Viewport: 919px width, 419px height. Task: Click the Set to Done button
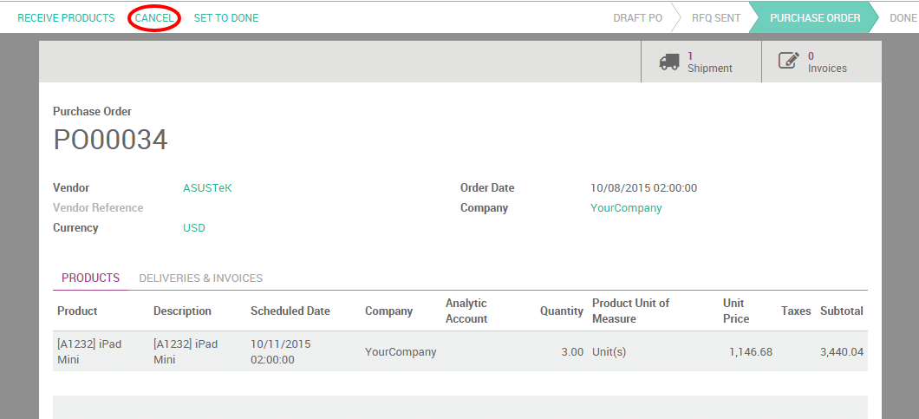[x=226, y=18]
